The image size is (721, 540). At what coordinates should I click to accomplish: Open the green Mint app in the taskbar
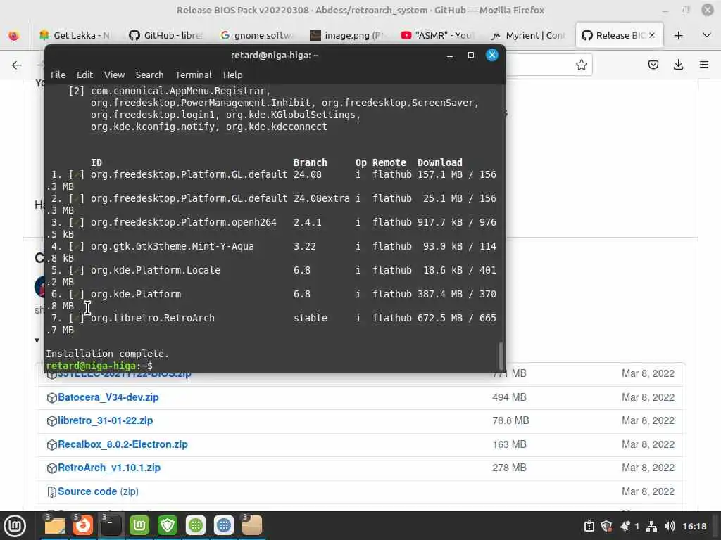point(139,526)
